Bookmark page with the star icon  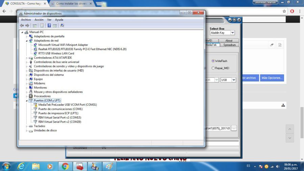[284, 11]
